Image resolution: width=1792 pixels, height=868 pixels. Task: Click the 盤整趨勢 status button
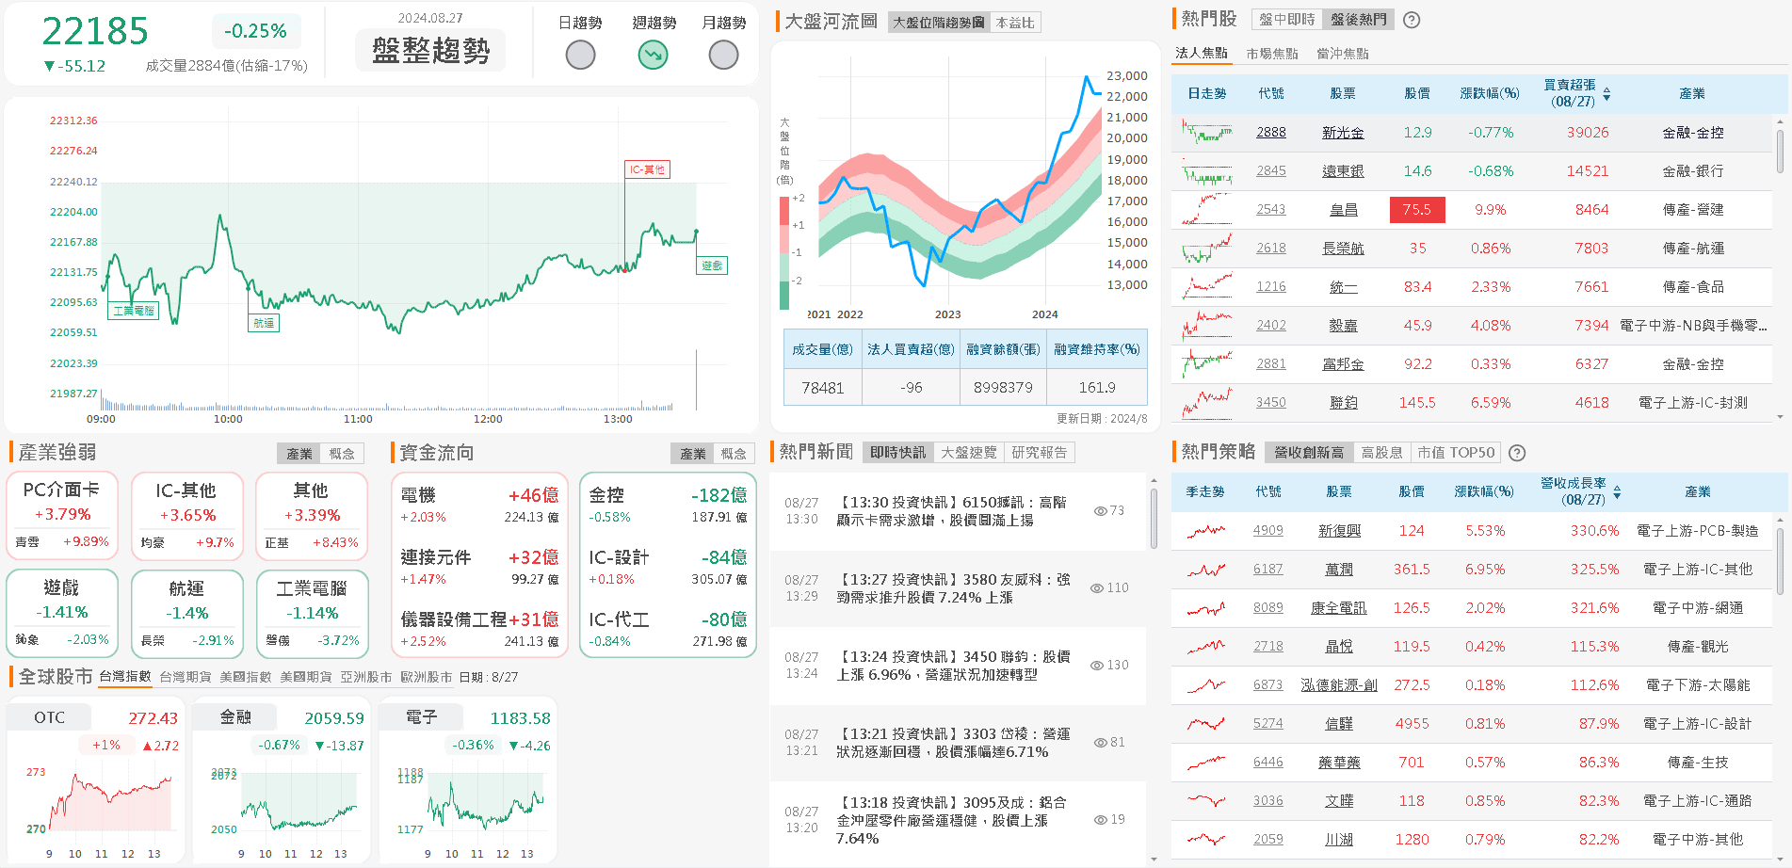(x=430, y=51)
